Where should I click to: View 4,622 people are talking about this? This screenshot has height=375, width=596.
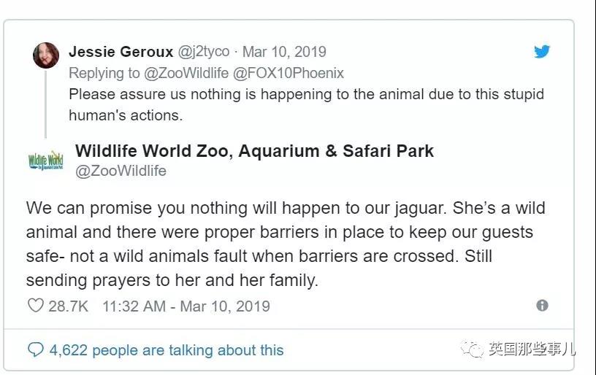166,350
